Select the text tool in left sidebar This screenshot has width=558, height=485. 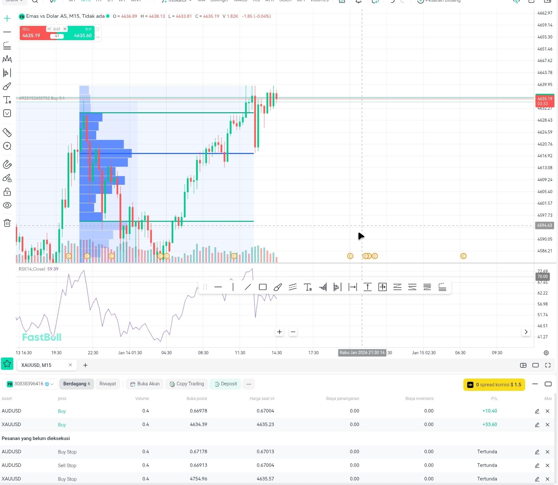[7, 100]
